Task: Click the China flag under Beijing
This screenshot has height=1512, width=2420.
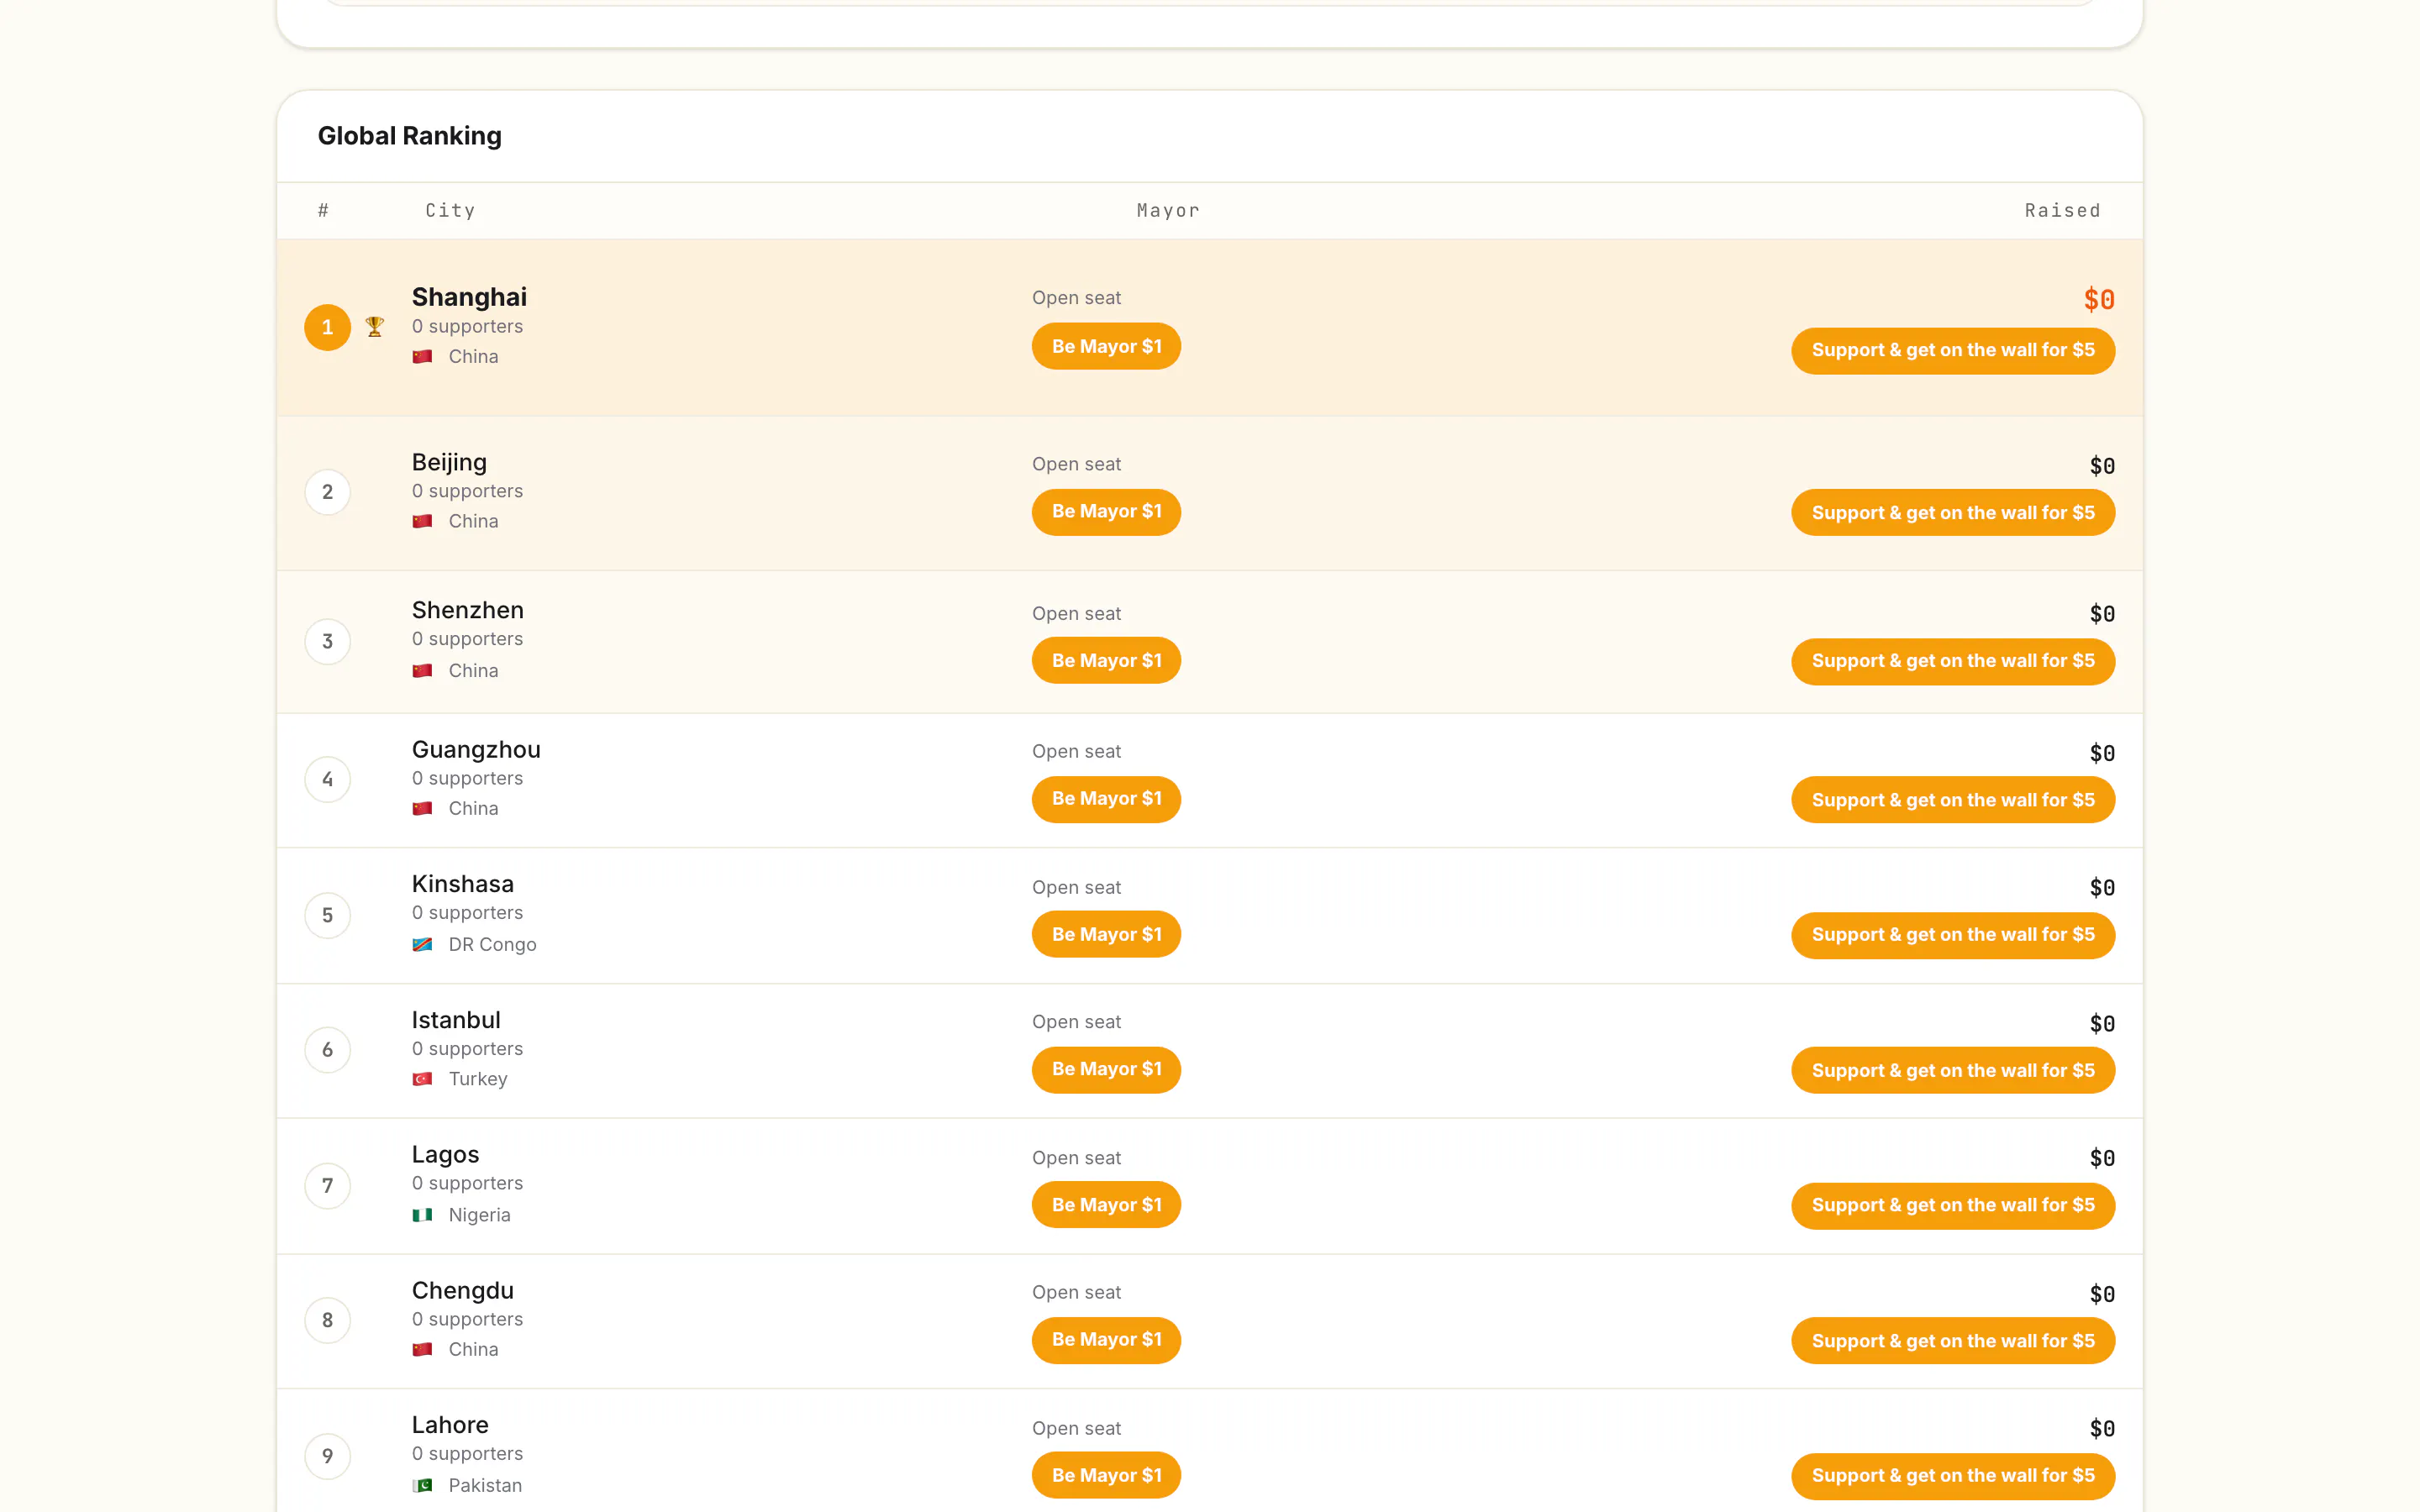Action: [422, 521]
